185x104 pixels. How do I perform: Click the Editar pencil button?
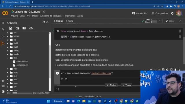170,21
